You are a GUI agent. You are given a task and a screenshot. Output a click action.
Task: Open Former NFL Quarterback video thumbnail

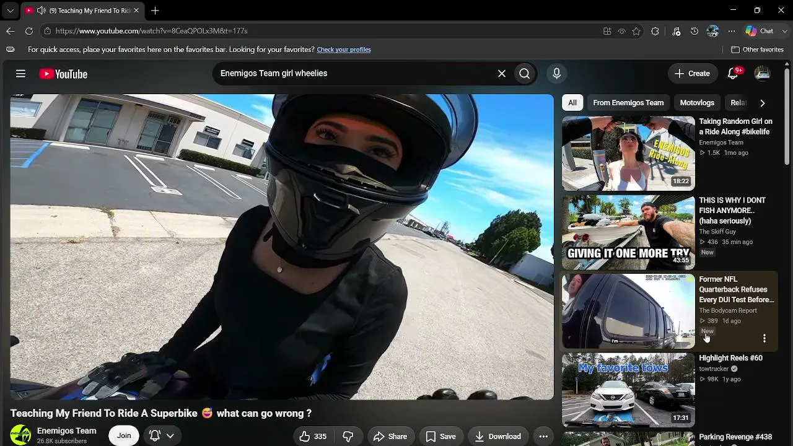point(628,312)
